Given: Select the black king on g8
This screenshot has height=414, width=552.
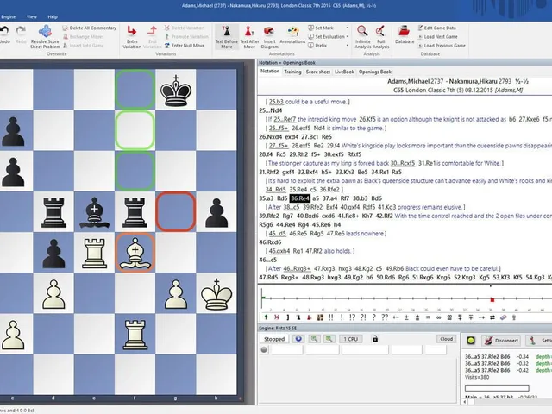Looking at the screenshot, I should point(176,90).
